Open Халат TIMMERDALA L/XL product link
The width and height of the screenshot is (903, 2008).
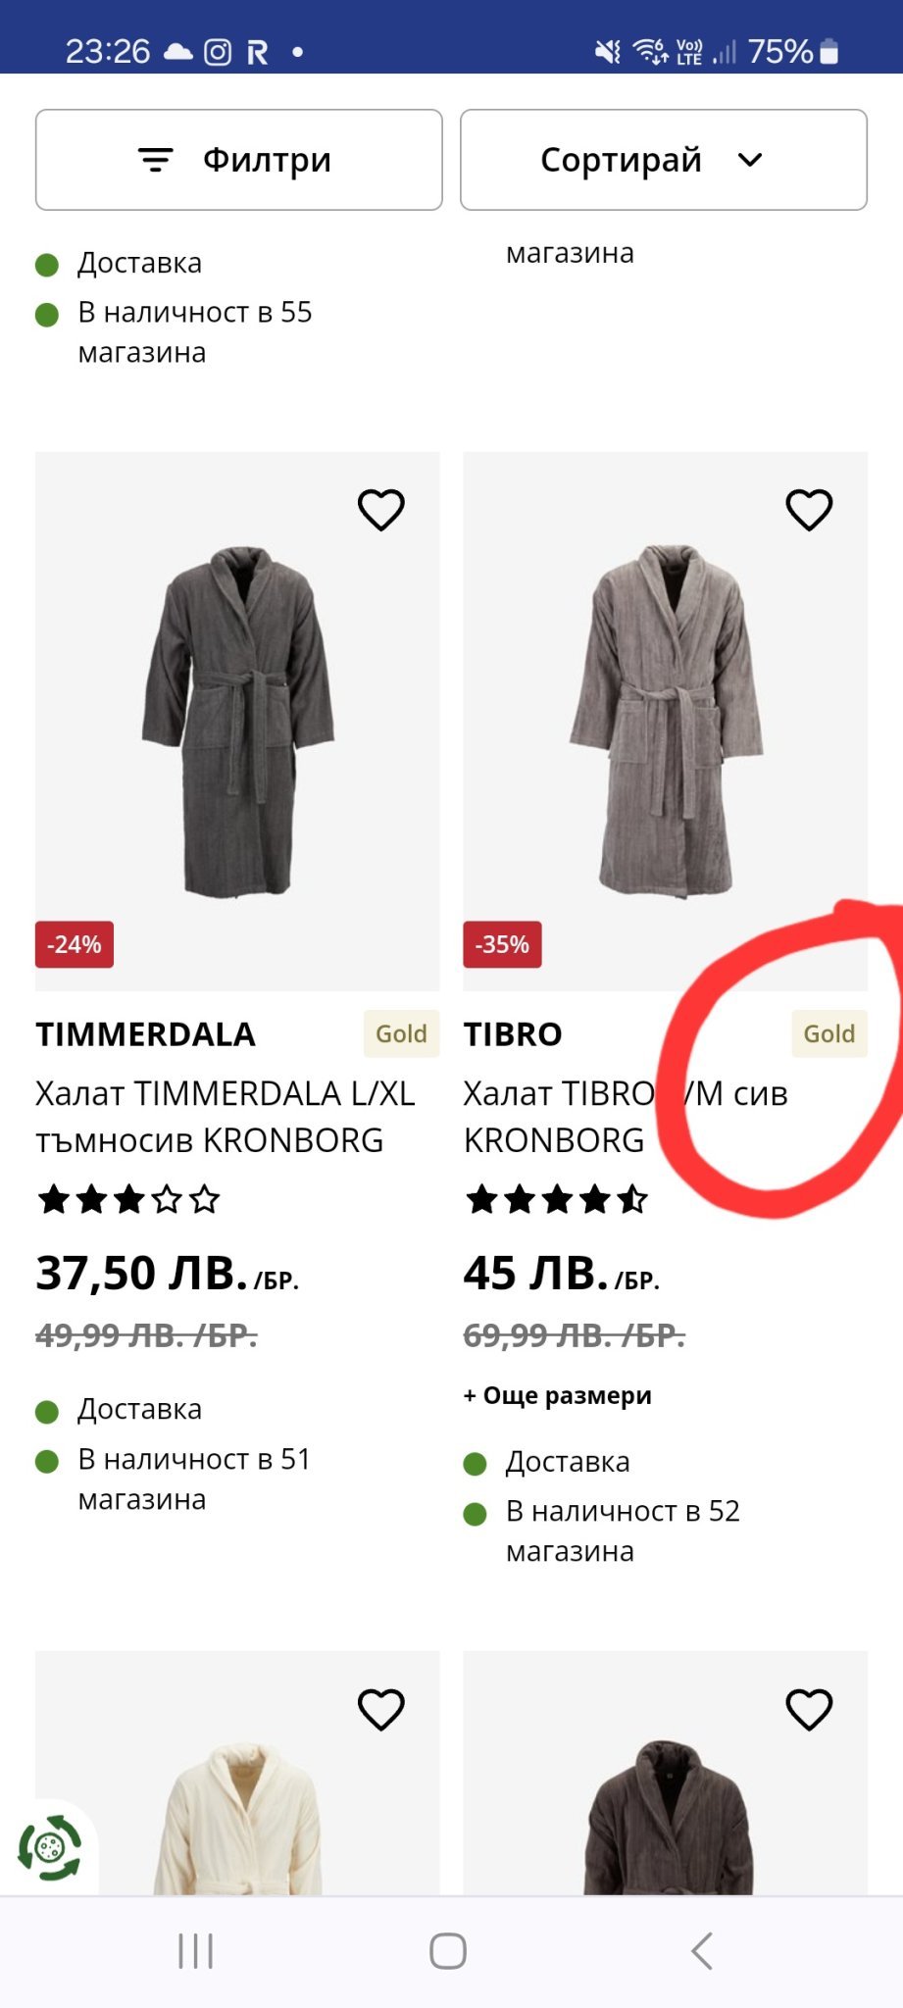(225, 1117)
